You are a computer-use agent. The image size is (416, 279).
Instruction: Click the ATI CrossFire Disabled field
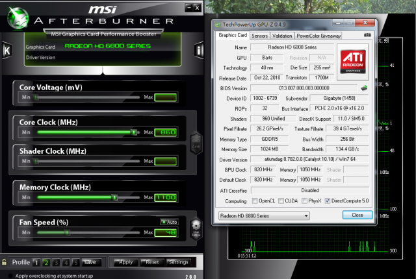(309, 190)
